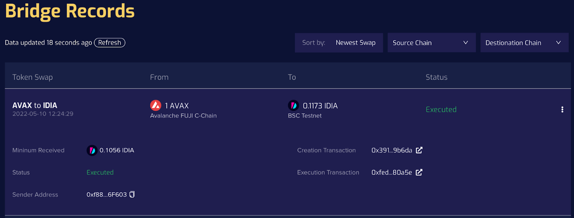The width and height of the screenshot is (574, 218).
Task: Open Creation Transaction external link icon
Action: [x=419, y=150]
